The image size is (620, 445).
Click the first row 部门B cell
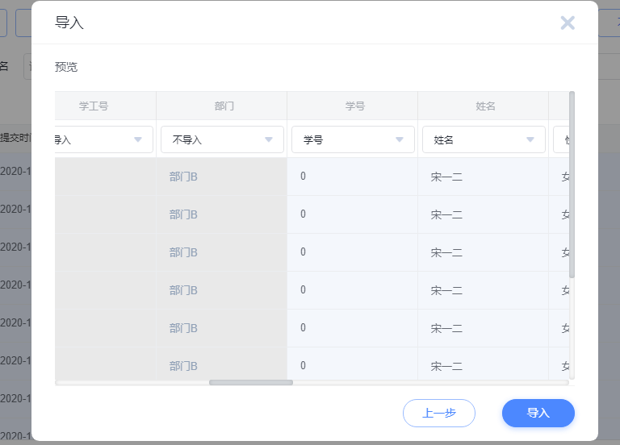[183, 177]
